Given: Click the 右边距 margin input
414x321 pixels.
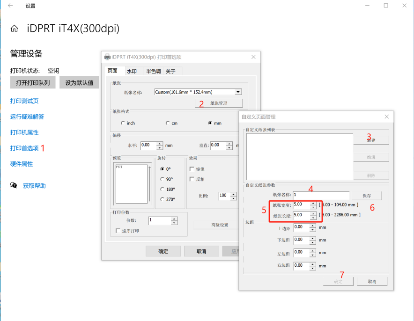Looking at the screenshot, I should click(x=301, y=266).
